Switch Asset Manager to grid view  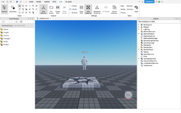(21, 22)
